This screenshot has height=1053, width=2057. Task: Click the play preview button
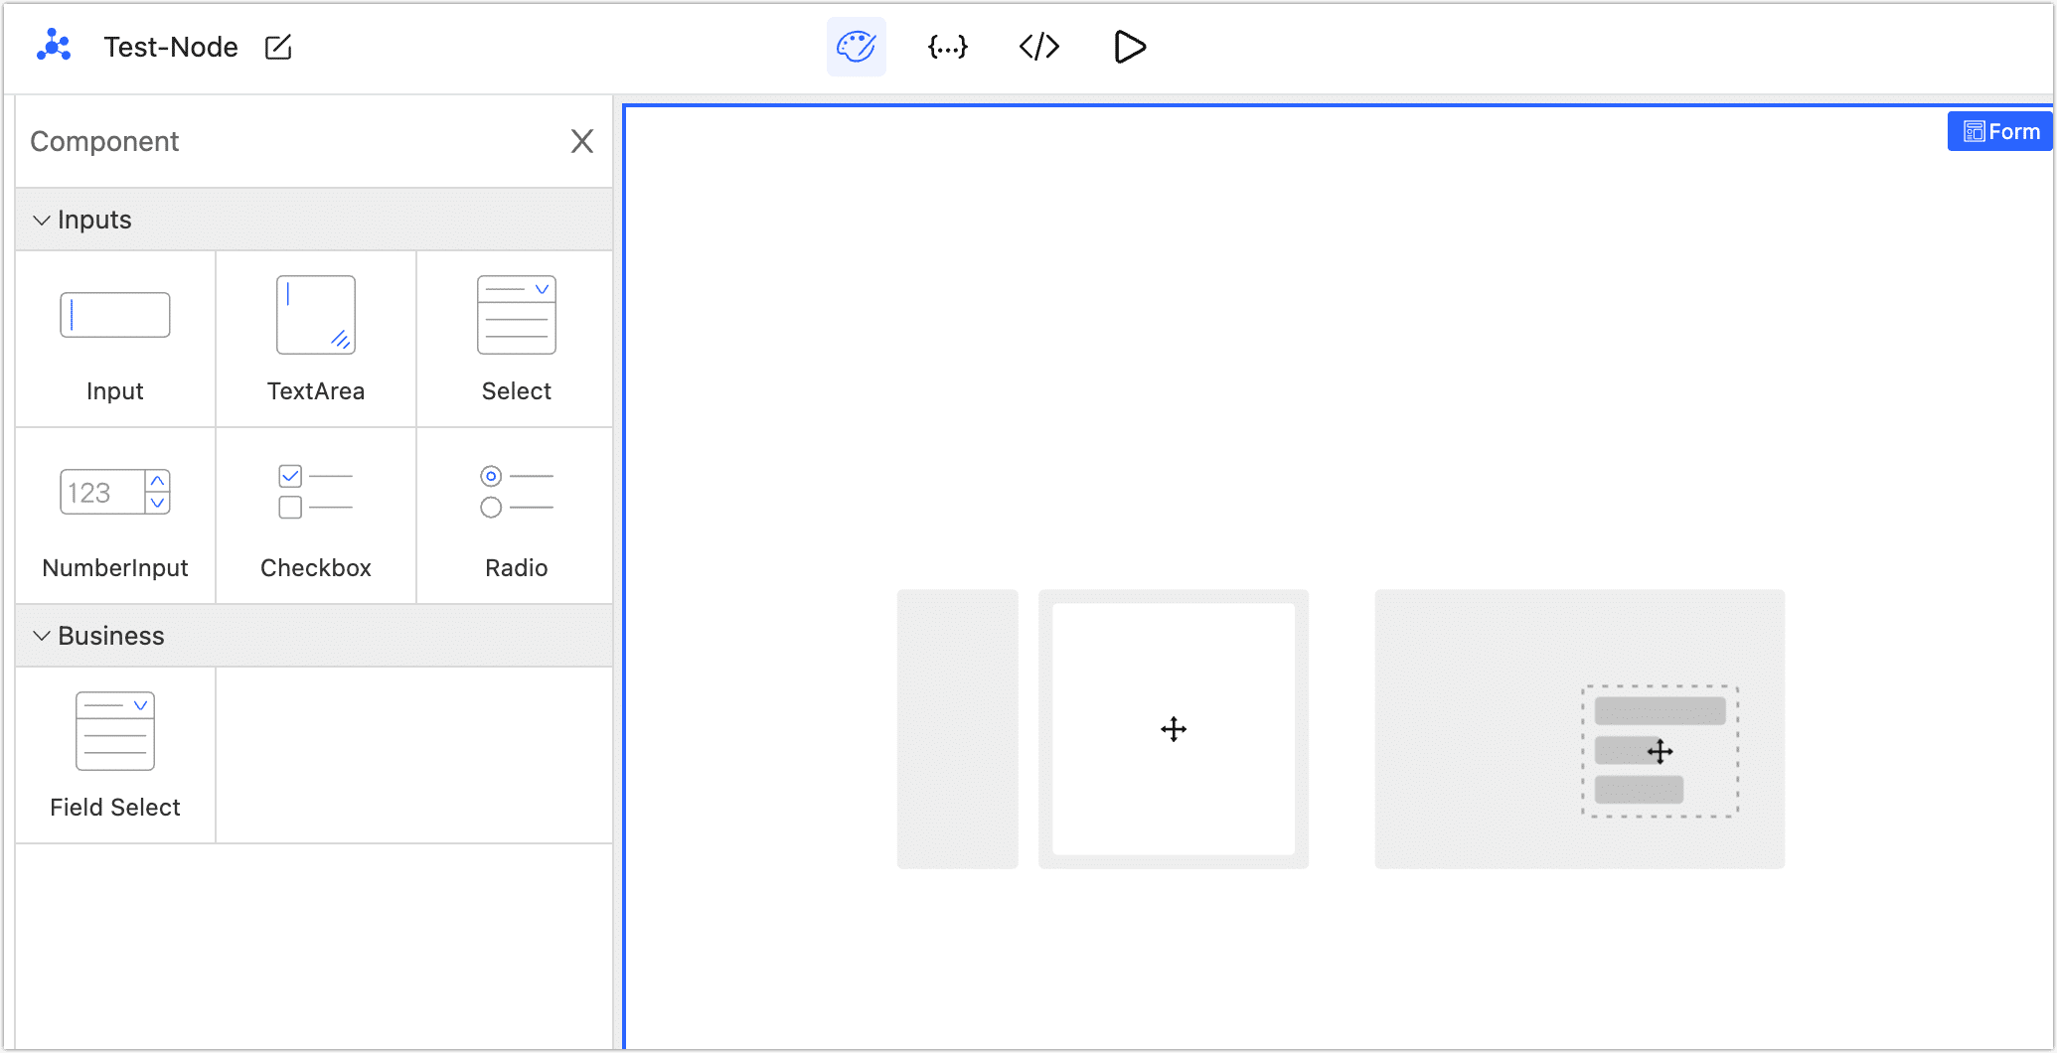(x=1130, y=47)
